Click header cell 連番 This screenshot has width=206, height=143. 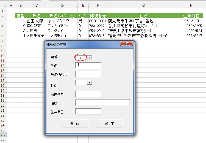[21, 16]
